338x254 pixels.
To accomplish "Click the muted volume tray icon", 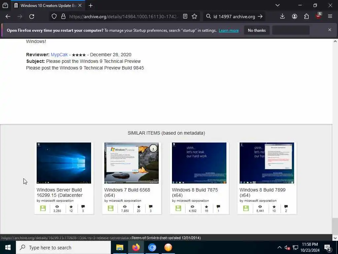I will coord(287,247).
